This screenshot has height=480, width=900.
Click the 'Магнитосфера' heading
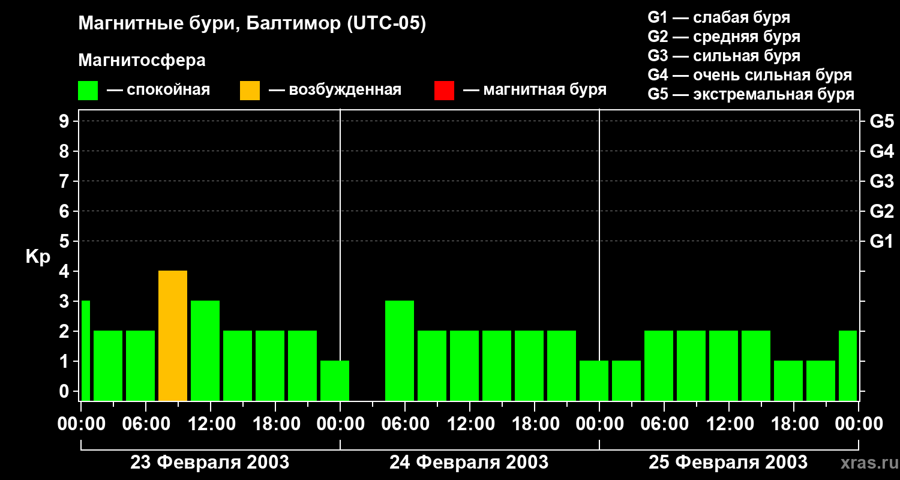coord(142,61)
